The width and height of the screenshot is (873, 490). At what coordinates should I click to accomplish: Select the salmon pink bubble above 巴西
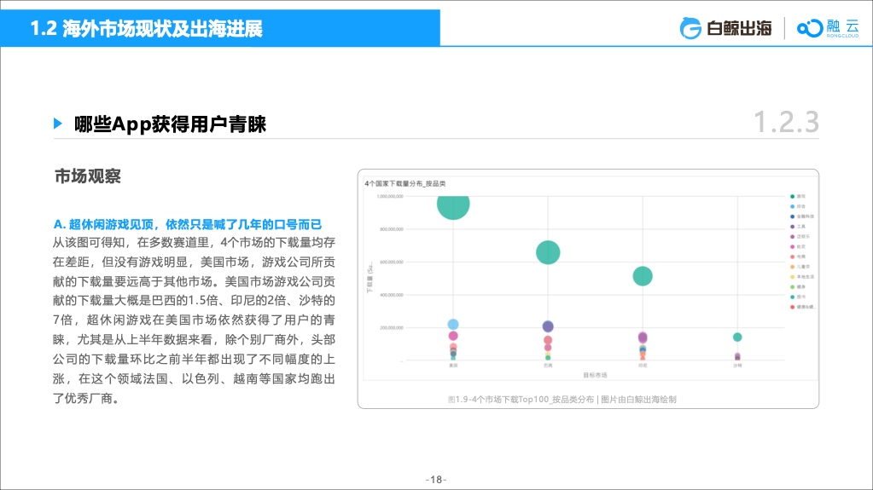548,340
